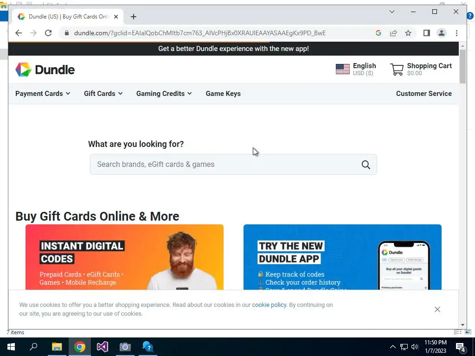Click the padlock site info icon

pyautogui.click(x=67, y=33)
